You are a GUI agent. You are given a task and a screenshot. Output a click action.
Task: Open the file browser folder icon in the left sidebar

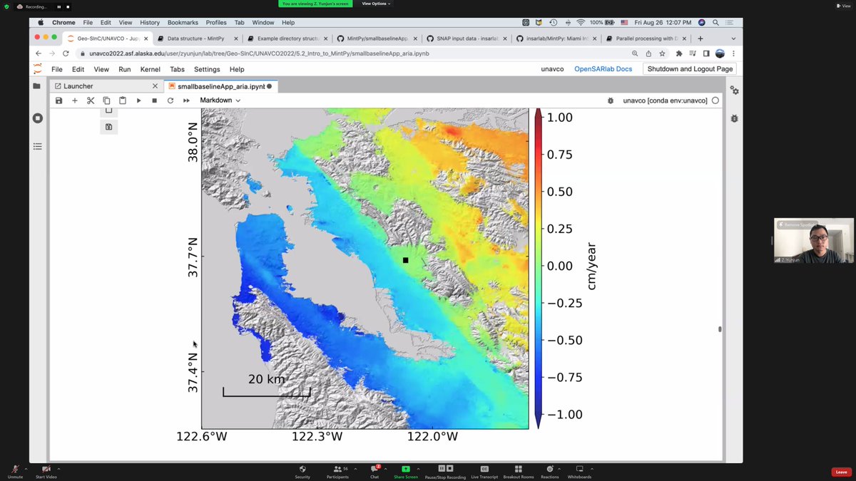[x=37, y=86]
